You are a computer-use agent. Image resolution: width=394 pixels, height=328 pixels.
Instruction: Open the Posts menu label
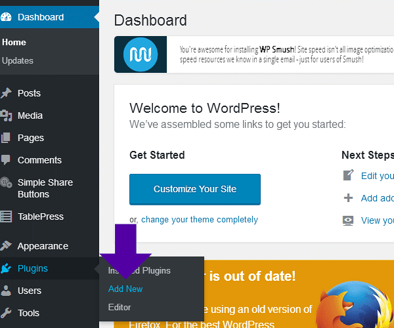(x=29, y=93)
